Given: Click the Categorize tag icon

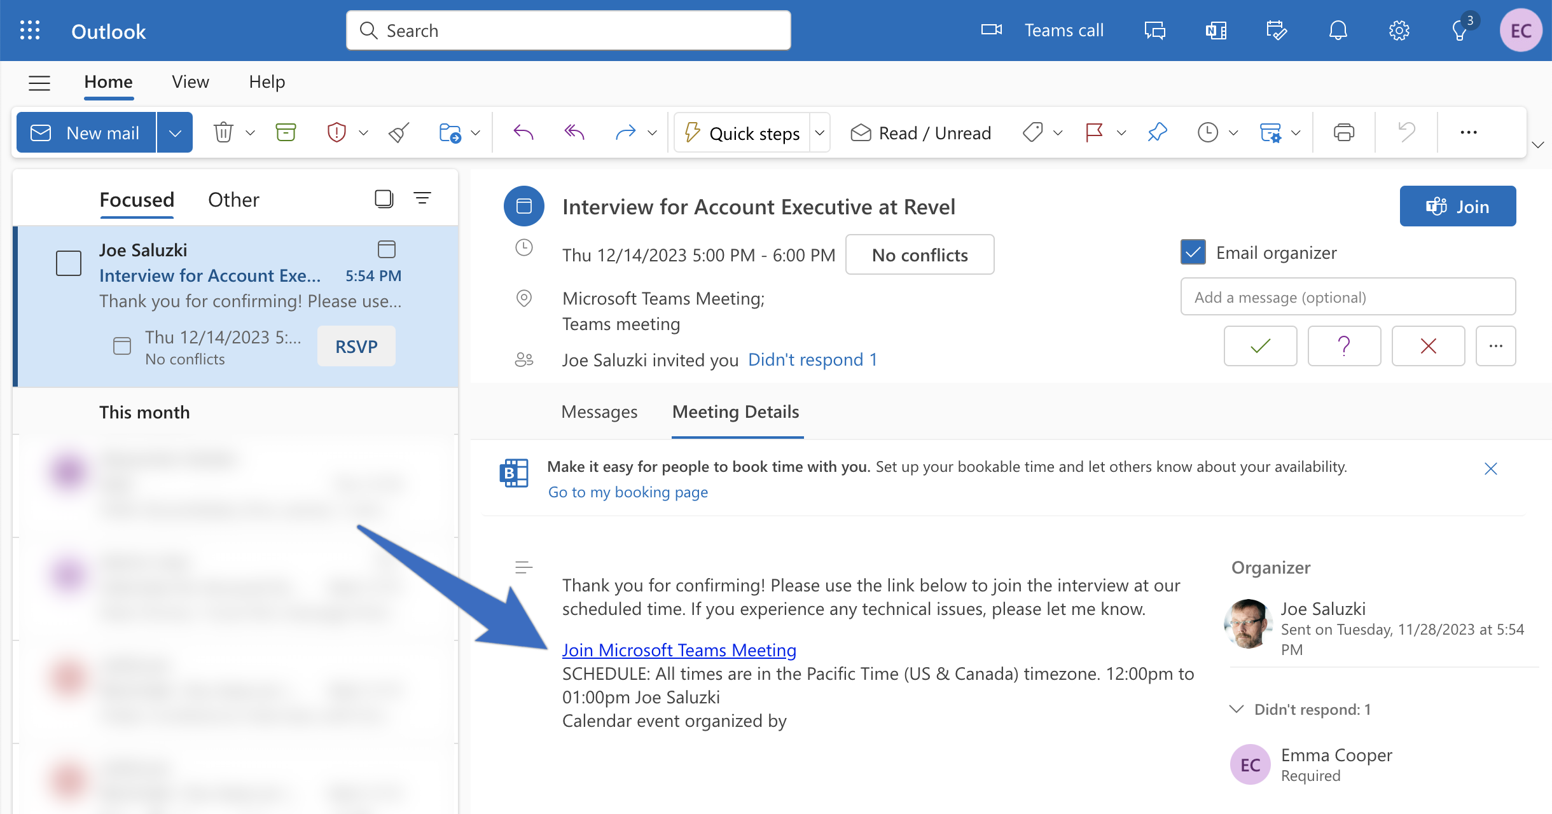Looking at the screenshot, I should 1032,132.
